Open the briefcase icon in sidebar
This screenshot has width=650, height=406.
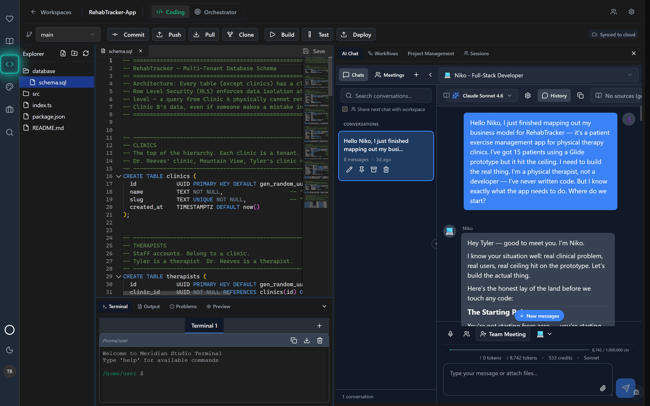[9, 110]
